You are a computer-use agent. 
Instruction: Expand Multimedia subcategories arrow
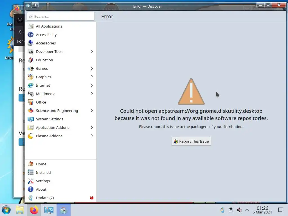click(x=92, y=94)
